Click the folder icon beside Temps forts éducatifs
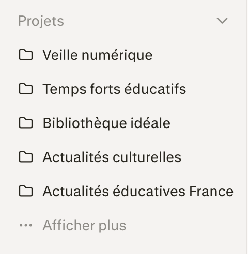The width and height of the screenshot is (248, 254). tap(26, 89)
